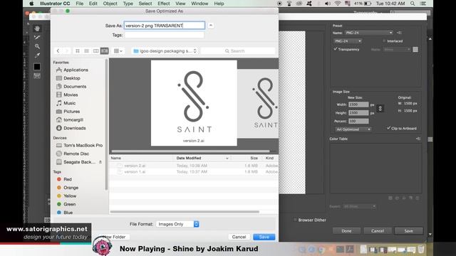This screenshot has width=456, height=256.
Task: Click Done in Save for Web dialog
Action: pyautogui.click(x=347, y=231)
